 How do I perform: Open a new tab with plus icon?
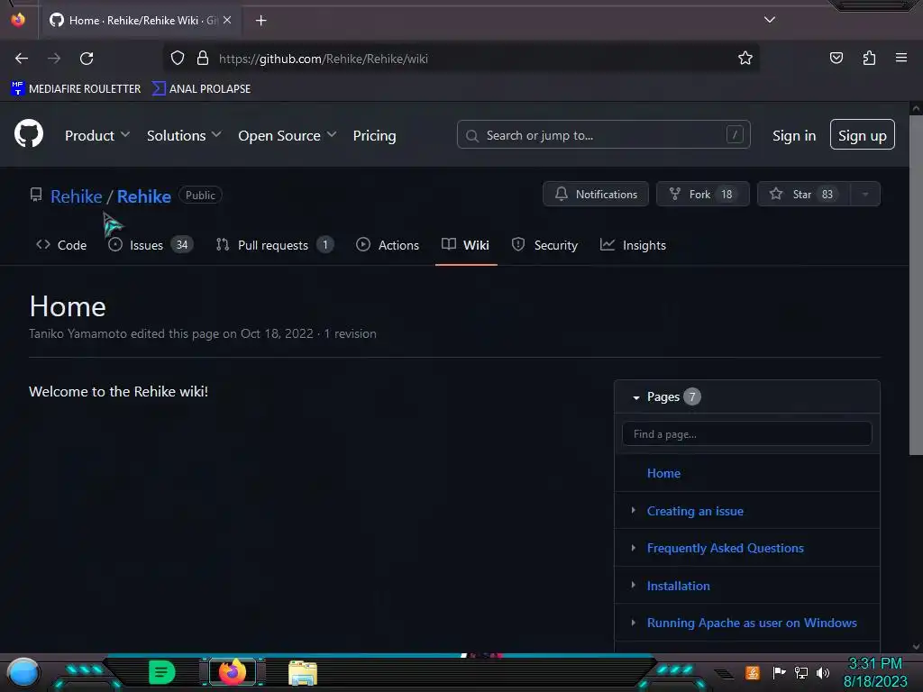pos(260,21)
